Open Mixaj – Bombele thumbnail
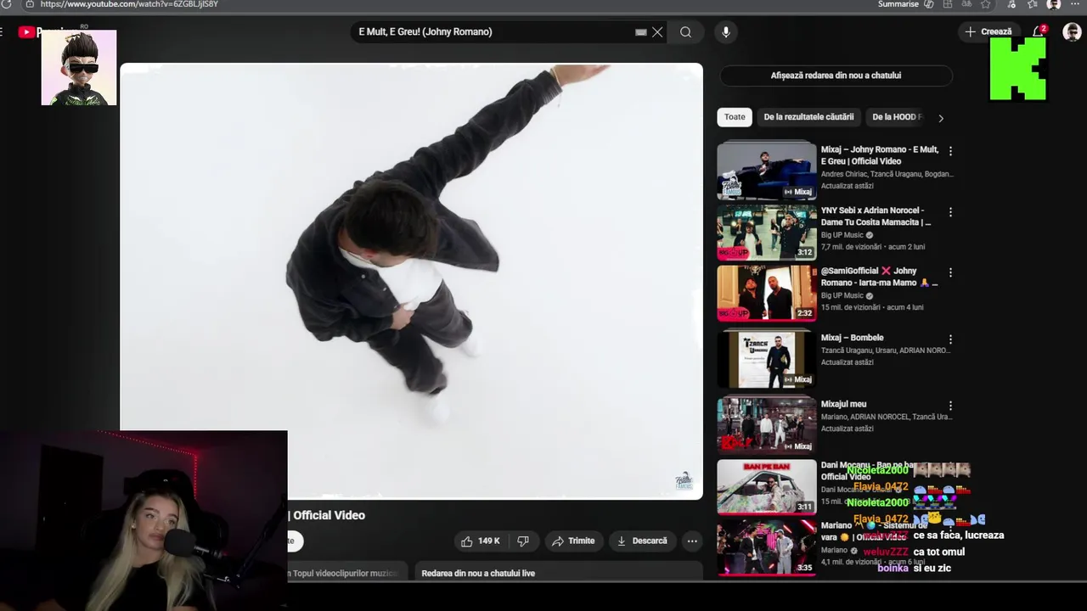1087x611 pixels. coord(767,358)
